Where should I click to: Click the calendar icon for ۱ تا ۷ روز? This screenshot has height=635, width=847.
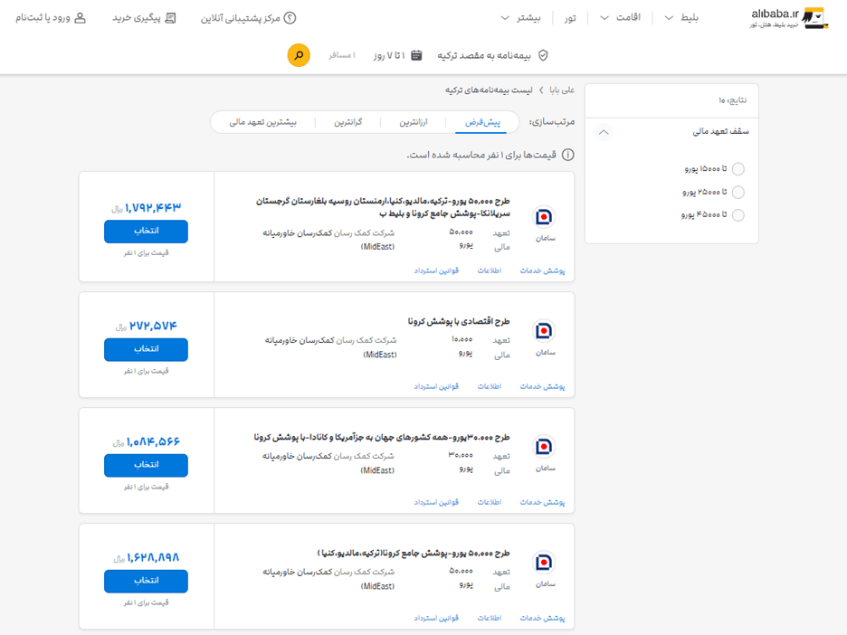coord(416,55)
